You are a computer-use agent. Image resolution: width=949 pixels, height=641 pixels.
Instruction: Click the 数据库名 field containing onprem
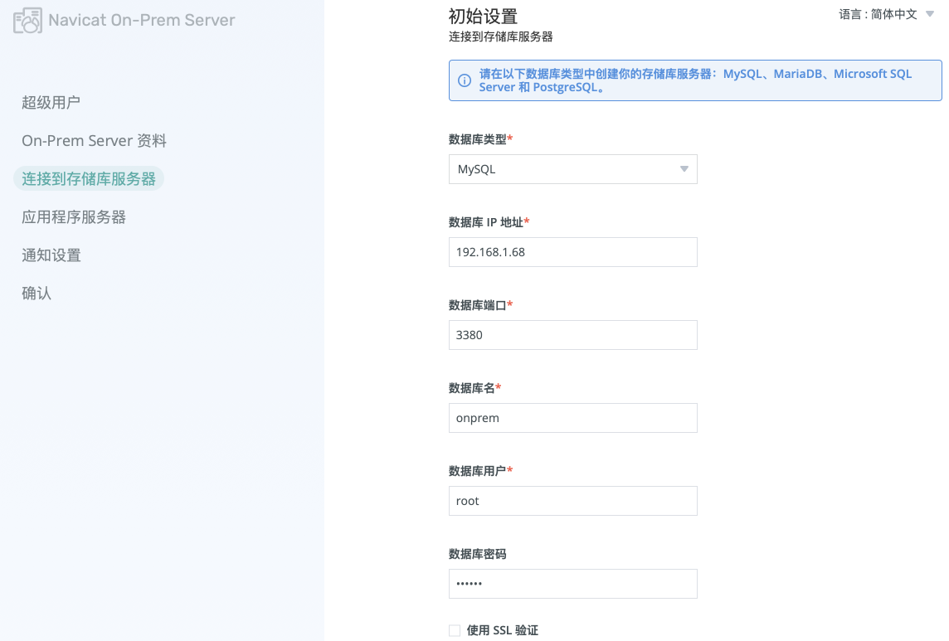click(572, 418)
